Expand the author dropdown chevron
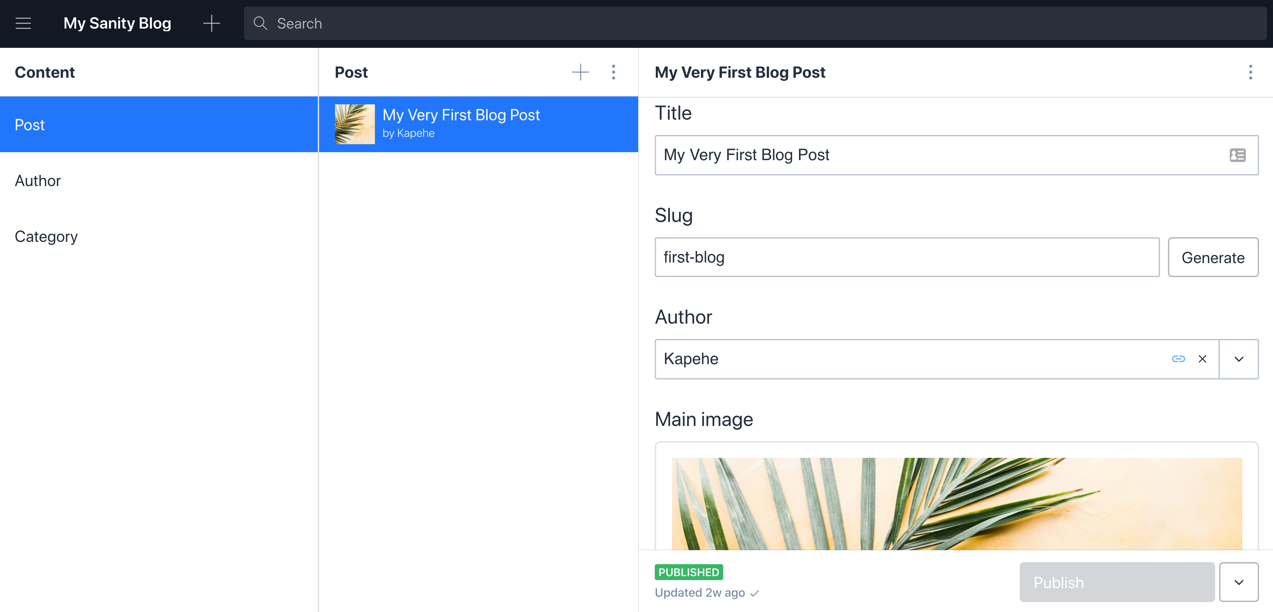Viewport: 1273px width, 612px height. [x=1240, y=358]
